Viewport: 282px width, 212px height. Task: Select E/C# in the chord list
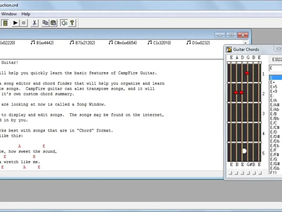click(276, 128)
